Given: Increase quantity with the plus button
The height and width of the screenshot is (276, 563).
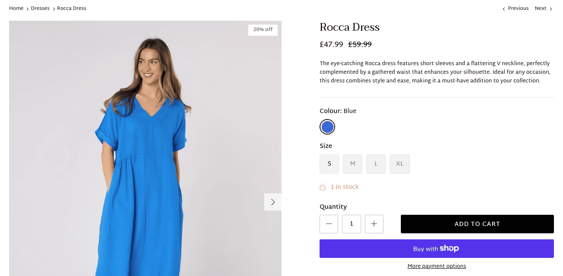Looking at the screenshot, I should click(374, 224).
